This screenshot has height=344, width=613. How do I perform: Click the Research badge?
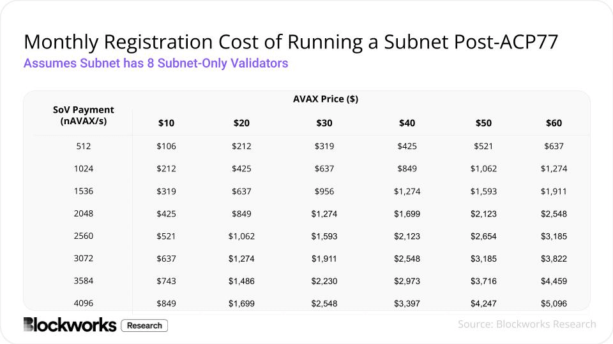pyautogui.click(x=144, y=326)
